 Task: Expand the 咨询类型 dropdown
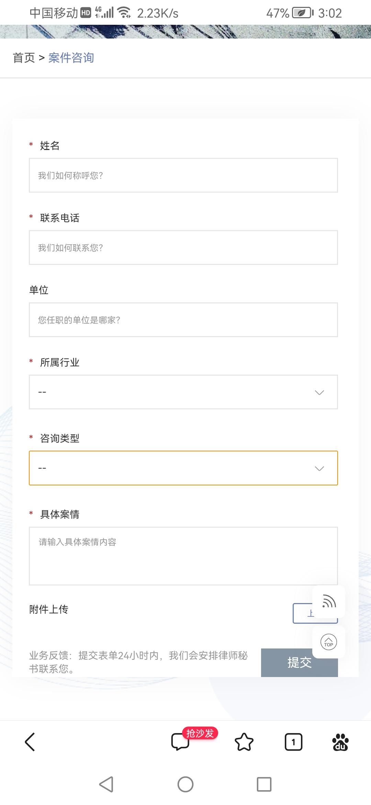tap(183, 468)
